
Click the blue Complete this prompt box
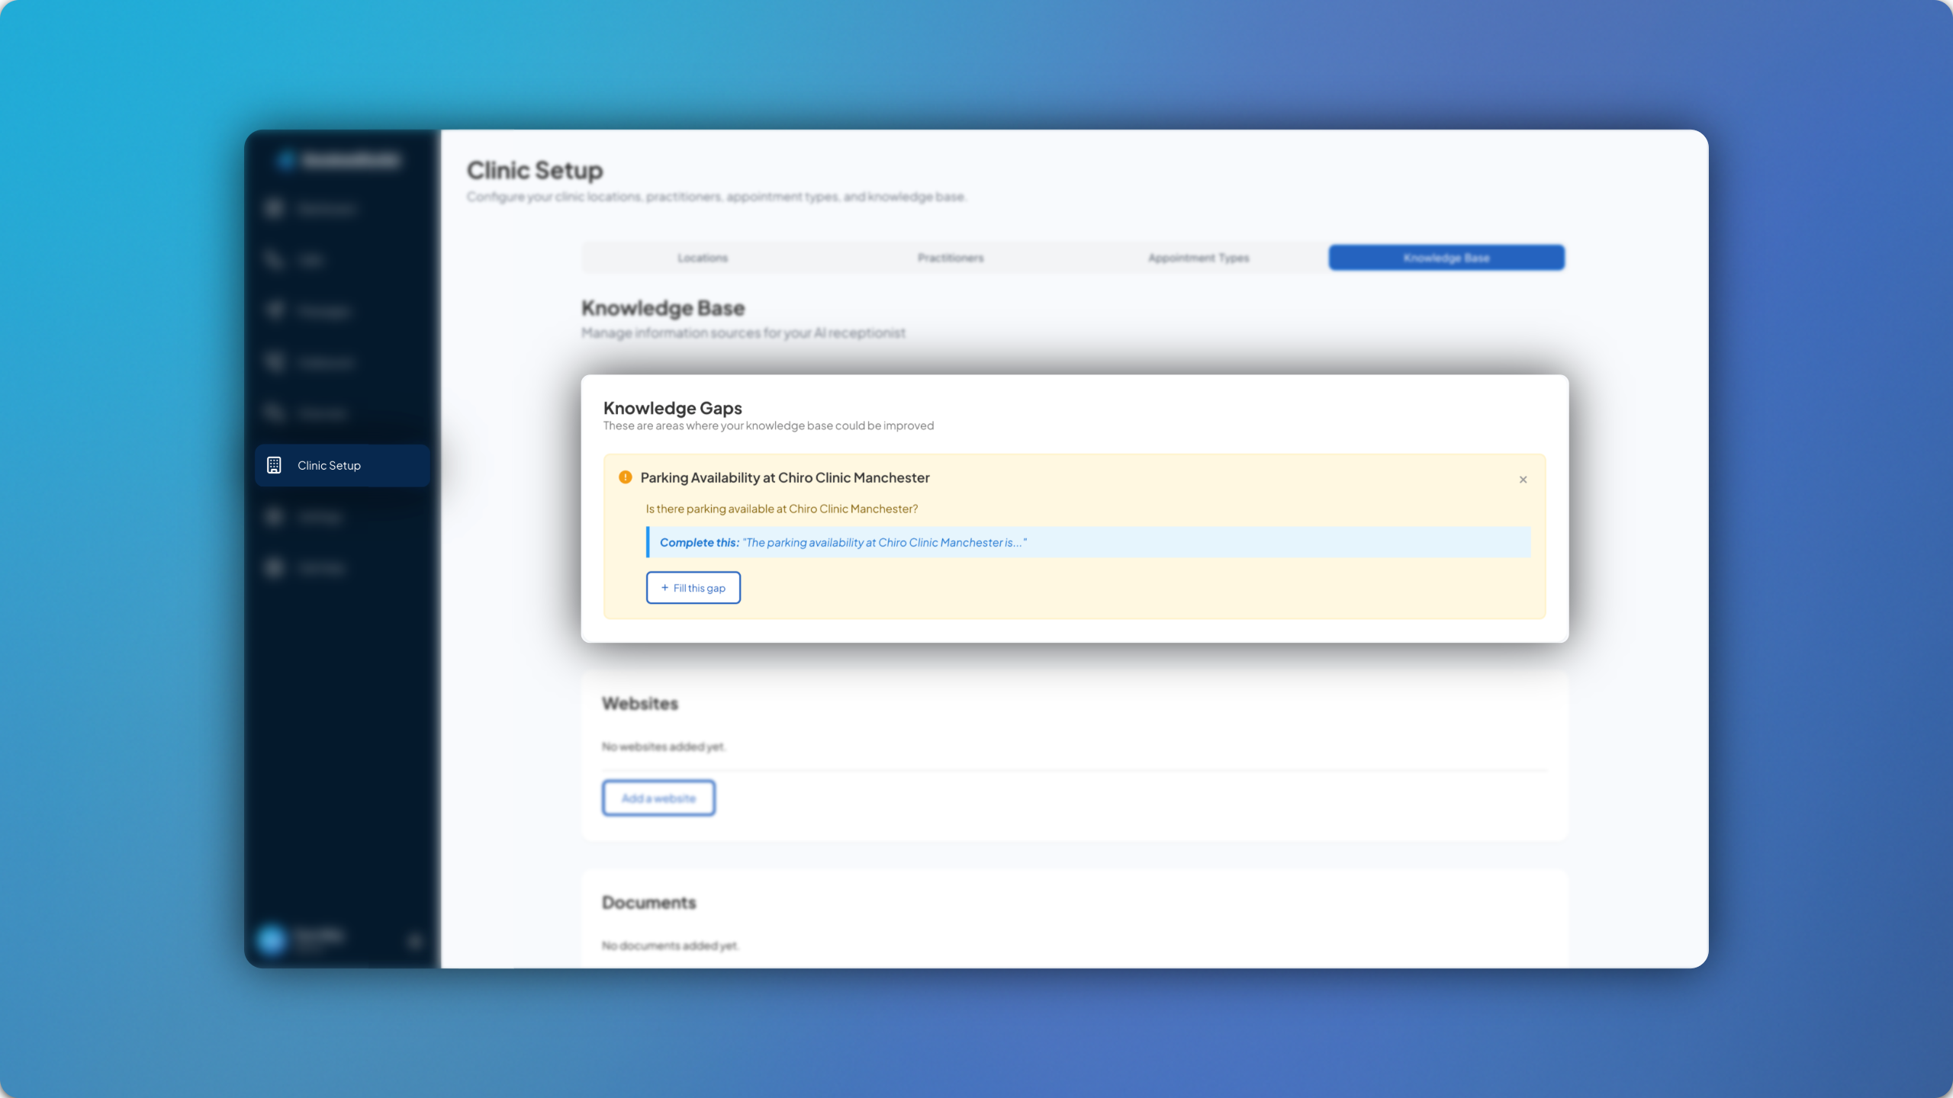[x=1088, y=542]
